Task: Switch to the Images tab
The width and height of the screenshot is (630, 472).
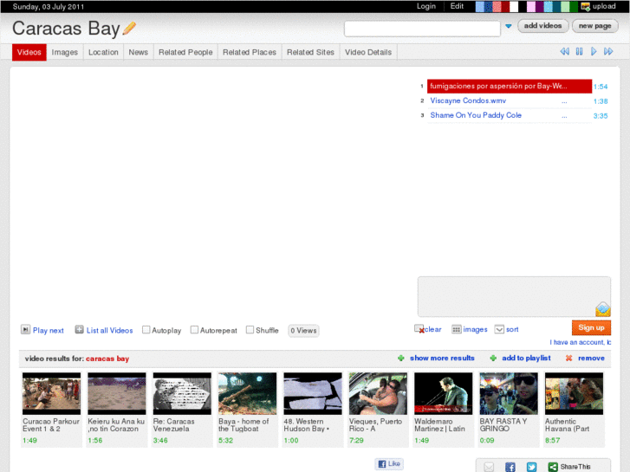Action: (65, 52)
